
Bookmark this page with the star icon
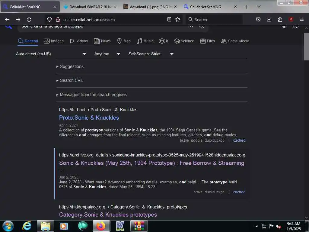tap(178, 19)
